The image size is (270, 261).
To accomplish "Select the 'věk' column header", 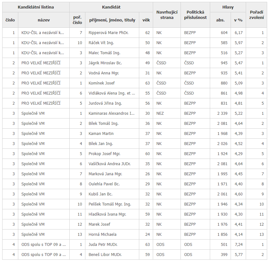I will point(146,20).
